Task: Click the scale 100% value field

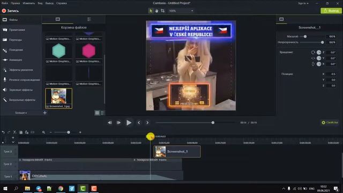Action: point(332,36)
